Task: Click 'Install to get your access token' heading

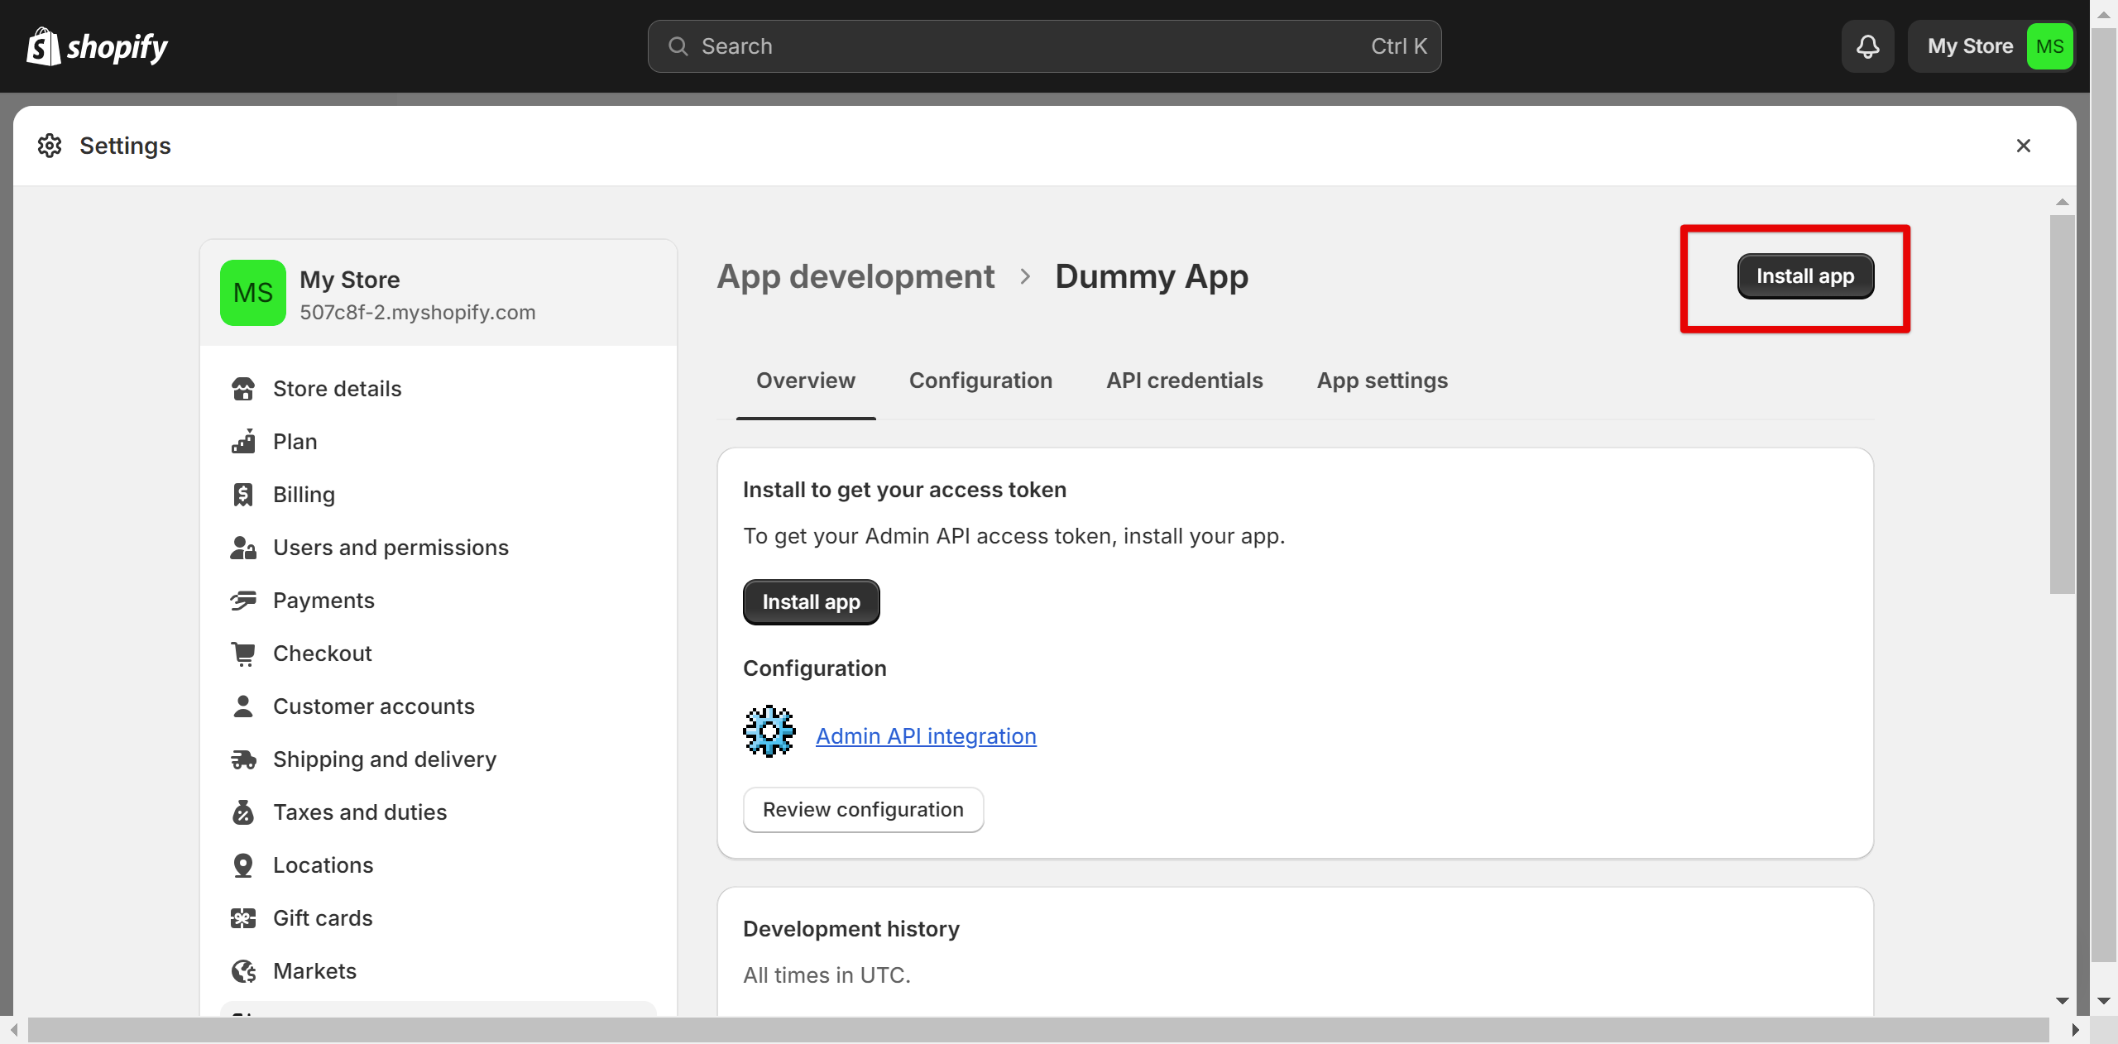Action: point(904,490)
